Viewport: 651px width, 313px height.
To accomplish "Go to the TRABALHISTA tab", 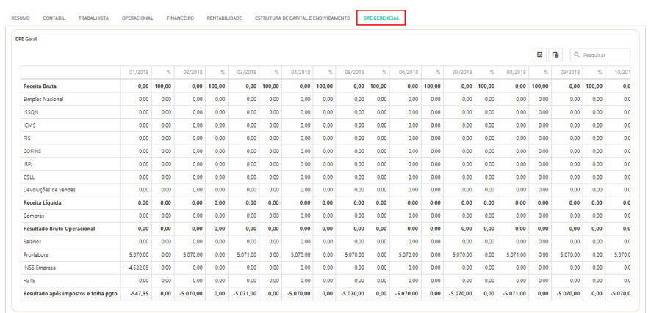I will tap(93, 18).
